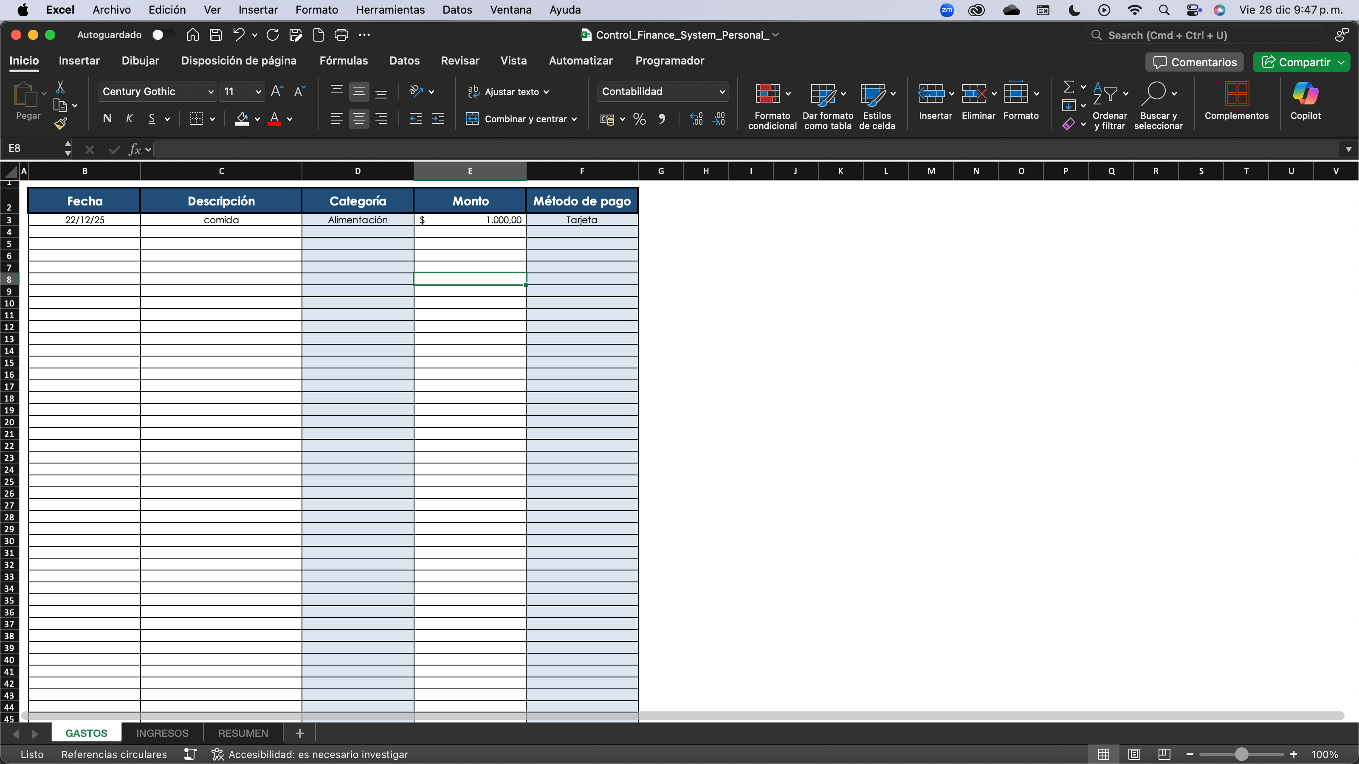Toggle underline formatting
1359x764 pixels.
[152, 119]
